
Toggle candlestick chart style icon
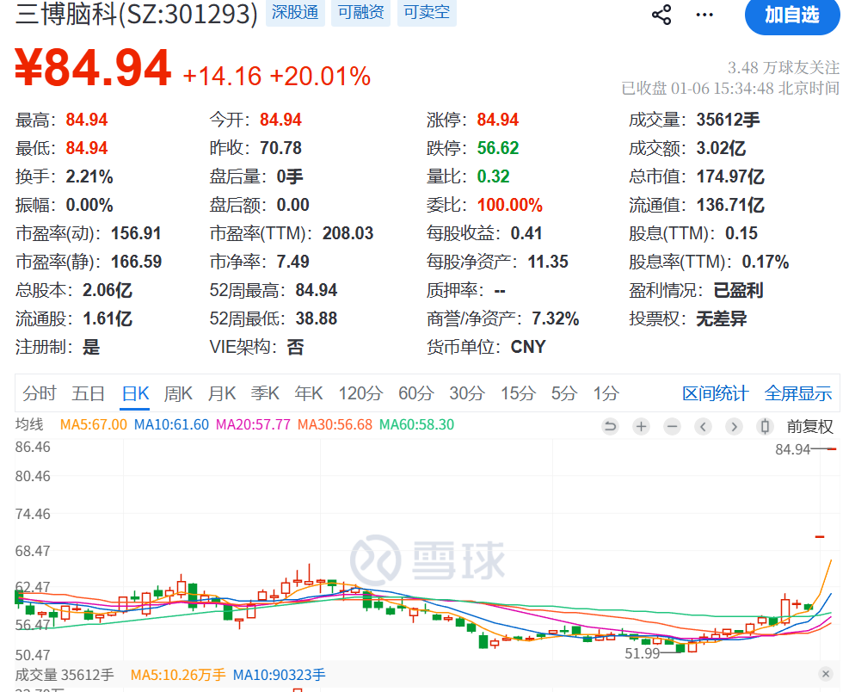(x=765, y=426)
